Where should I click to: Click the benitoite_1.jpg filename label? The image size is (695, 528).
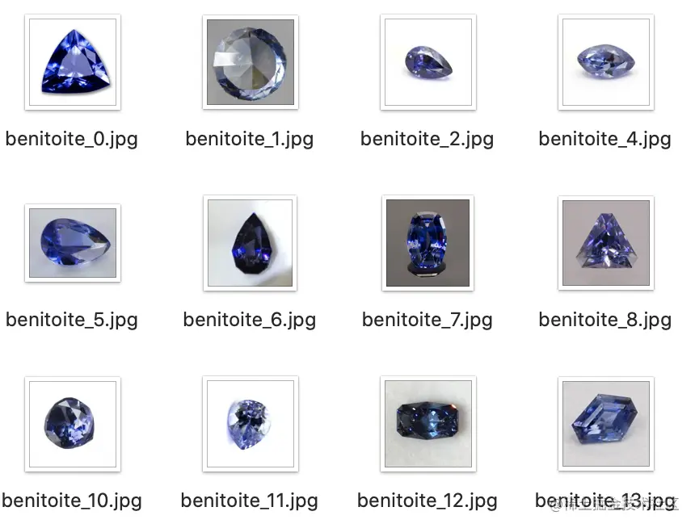tap(250, 140)
